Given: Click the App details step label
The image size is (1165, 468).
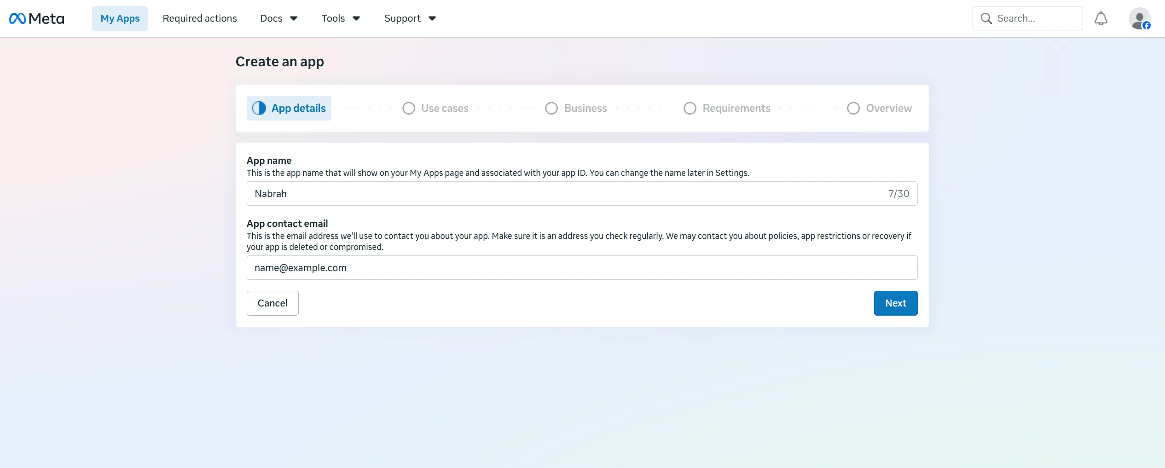Looking at the screenshot, I should point(298,108).
